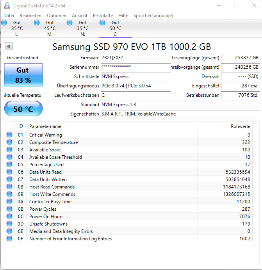262x270 pixels.
Task: Click status orb for Host Read Commands row
Action: point(9,187)
